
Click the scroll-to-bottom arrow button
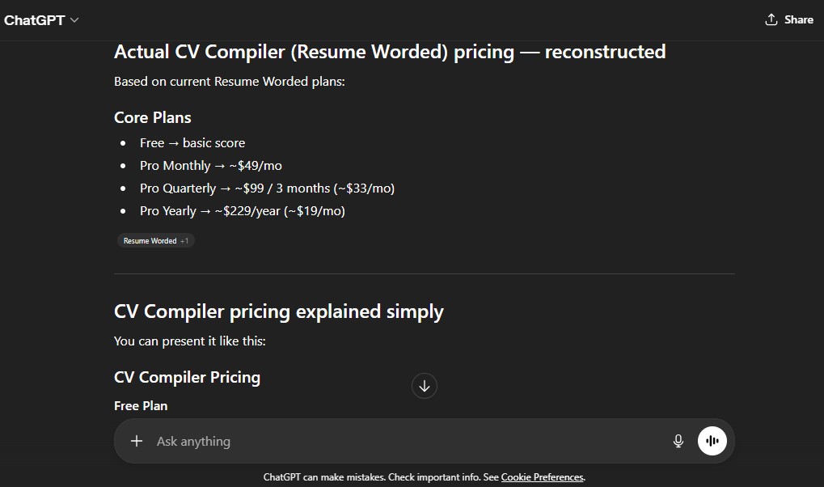coord(424,385)
